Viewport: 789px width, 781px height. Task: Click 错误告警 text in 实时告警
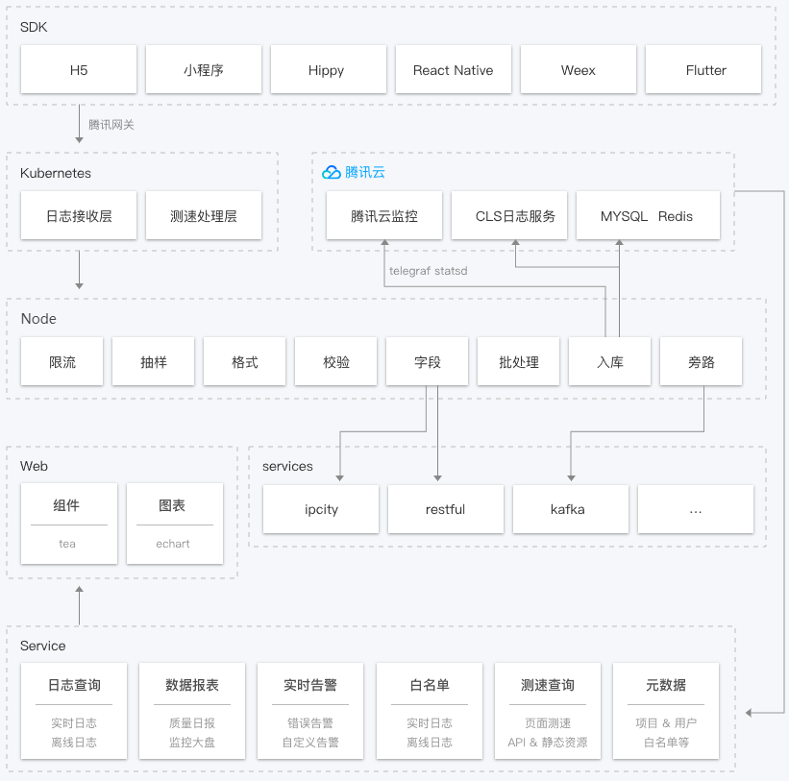tap(310, 723)
